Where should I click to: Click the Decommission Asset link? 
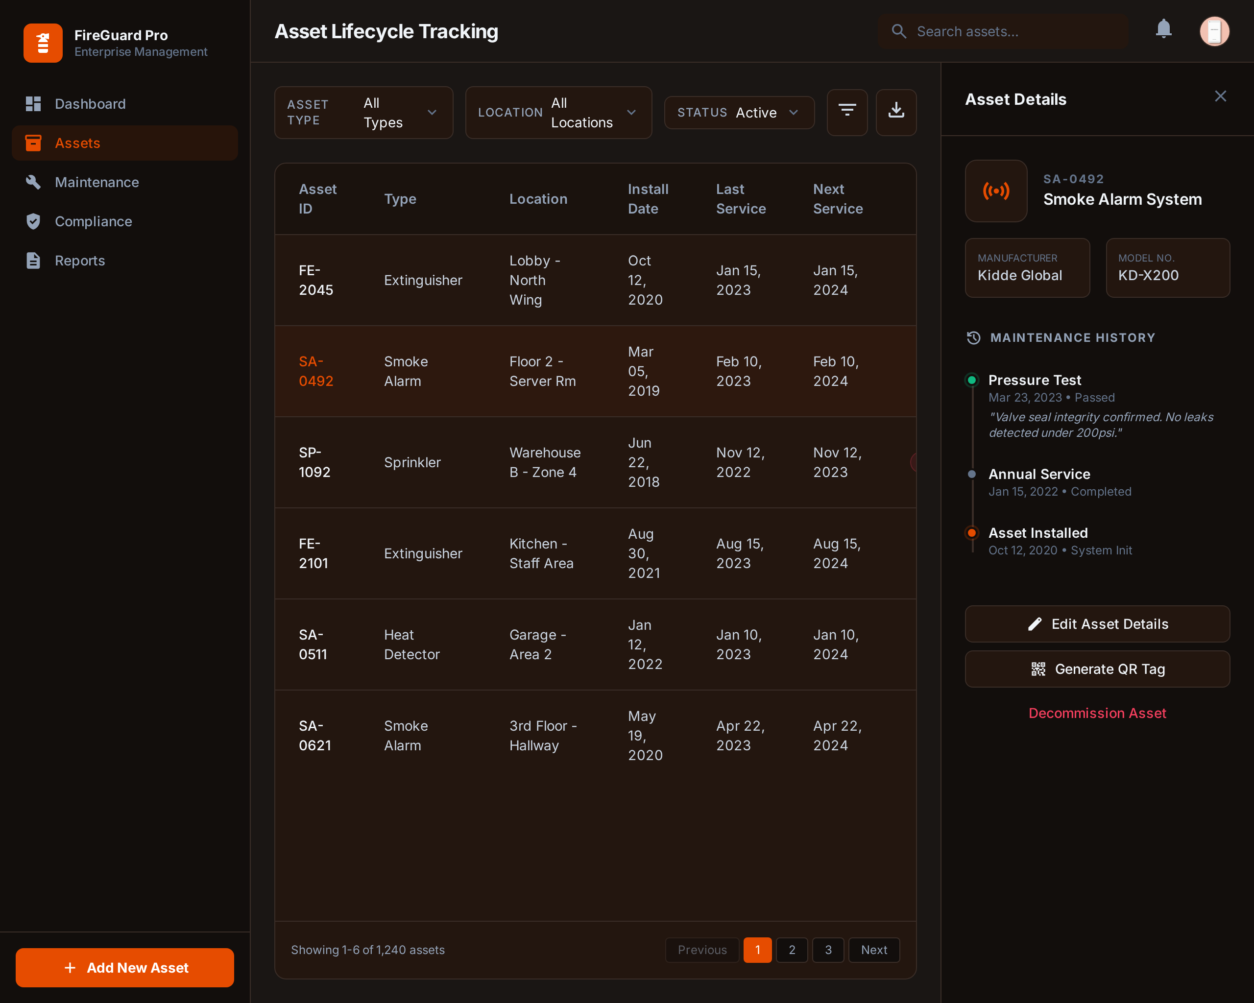[x=1097, y=713]
